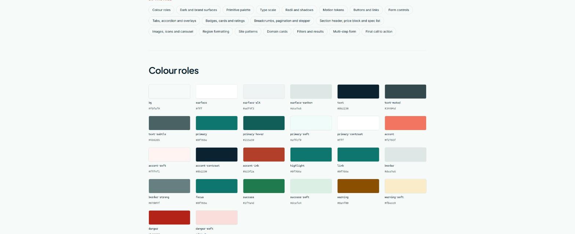Pick the green success swatch

click(x=264, y=186)
